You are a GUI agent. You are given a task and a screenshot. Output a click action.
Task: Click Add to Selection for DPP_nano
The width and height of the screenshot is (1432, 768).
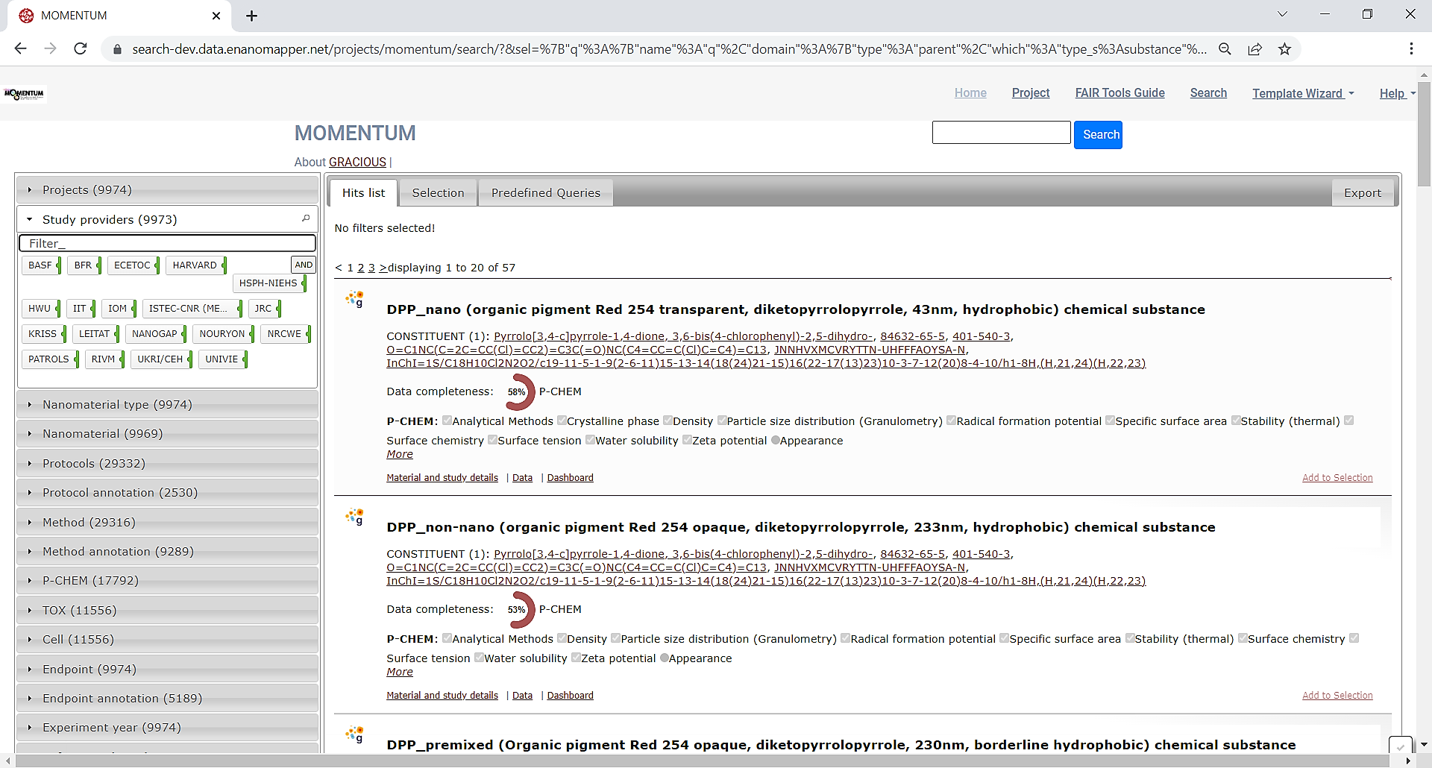pos(1337,478)
